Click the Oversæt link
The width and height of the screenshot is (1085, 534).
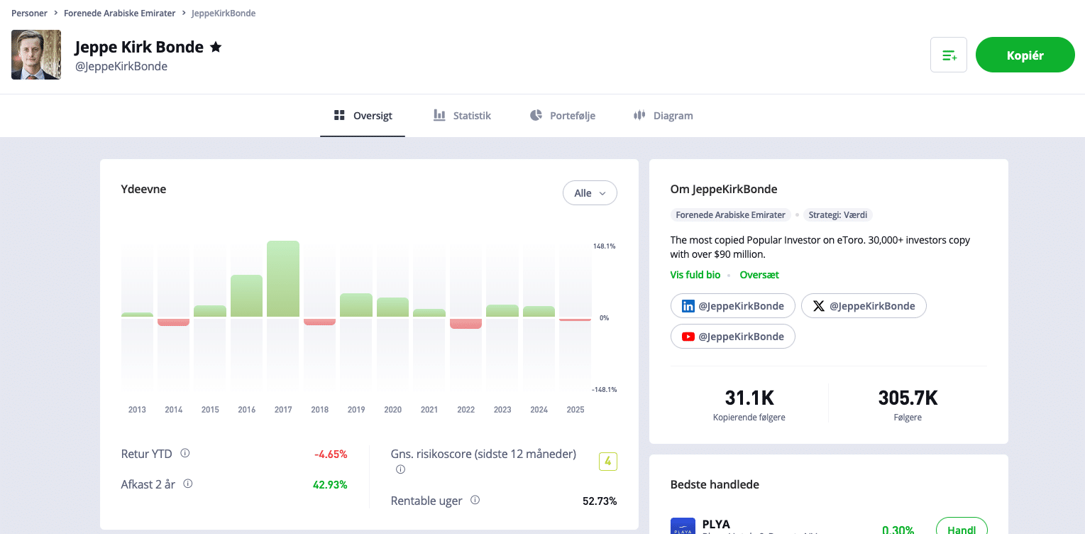[x=759, y=275]
